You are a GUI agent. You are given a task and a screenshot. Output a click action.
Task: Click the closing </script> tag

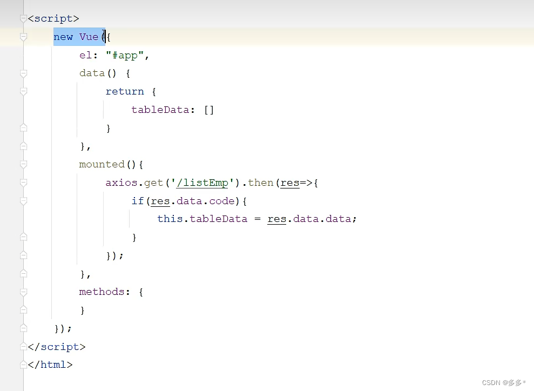57,347
